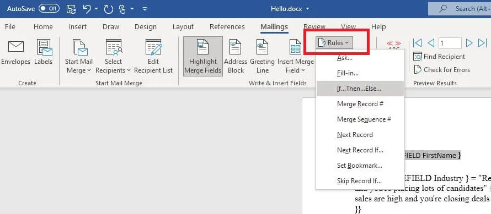The width and height of the screenshot is (491, 214).
Task: Click the Redo/Repeat icon
Action: click(108, 9)
